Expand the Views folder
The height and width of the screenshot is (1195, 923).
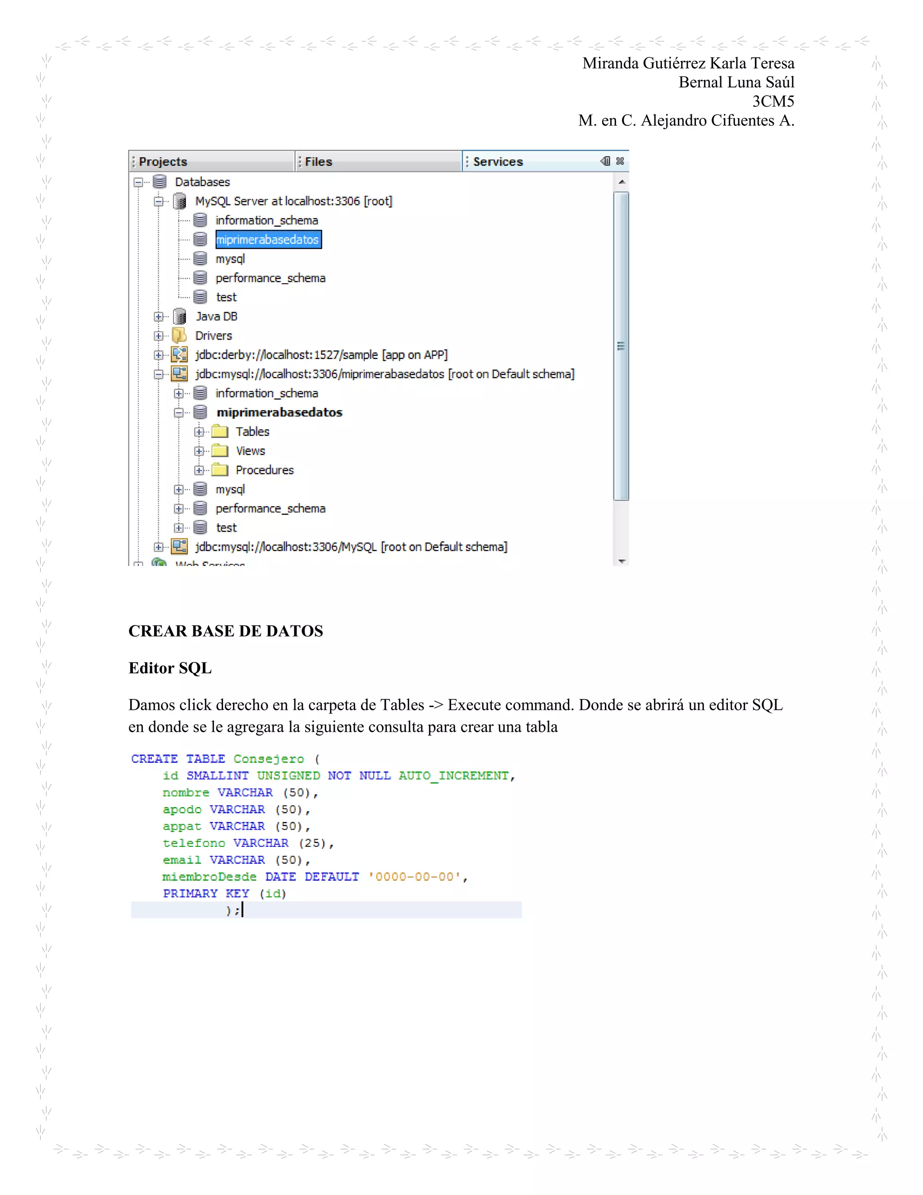[199, 451]
